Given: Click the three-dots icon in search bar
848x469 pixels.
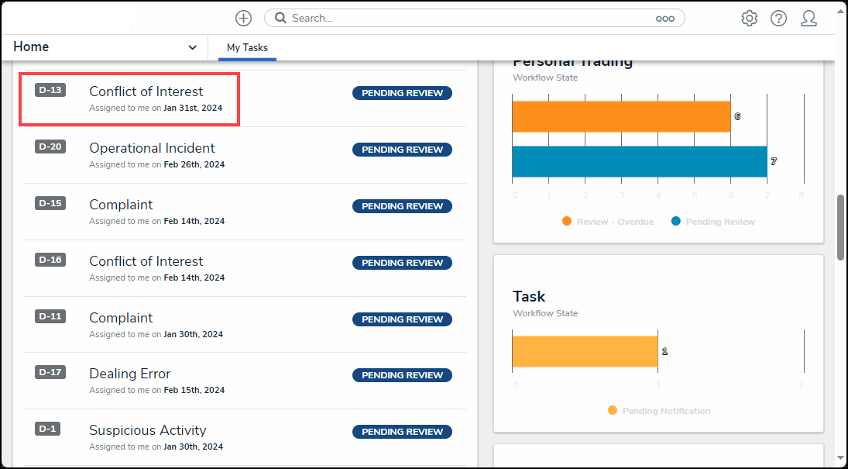Looking at the screenshot, I should [x=664, y=19].
